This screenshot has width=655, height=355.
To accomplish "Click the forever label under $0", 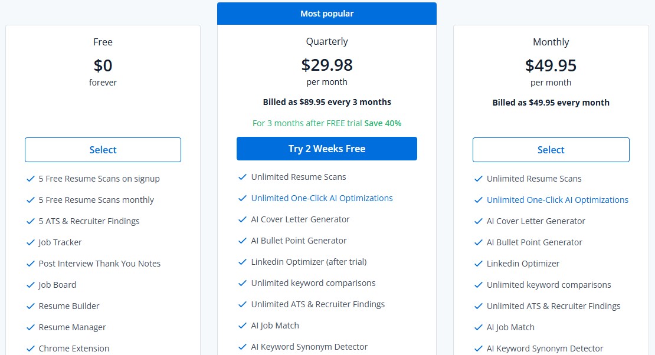I will (103, 83).
